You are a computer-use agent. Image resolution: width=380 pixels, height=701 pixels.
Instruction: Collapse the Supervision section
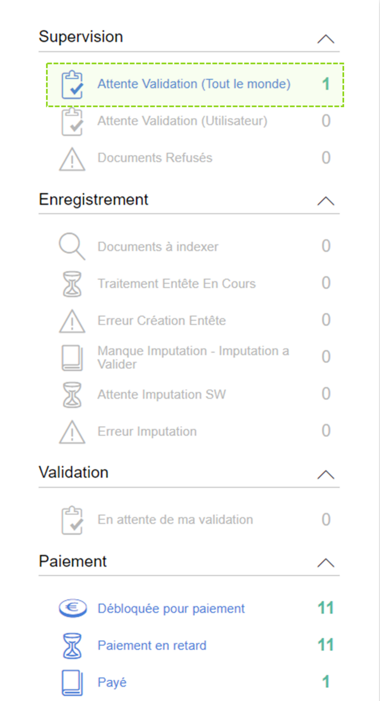[326, 39]
